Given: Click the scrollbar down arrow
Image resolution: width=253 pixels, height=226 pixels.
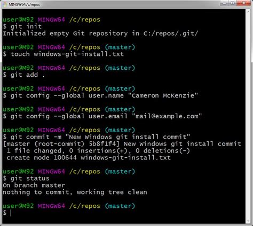Looking at the screenshot, I should coord(248,221).
